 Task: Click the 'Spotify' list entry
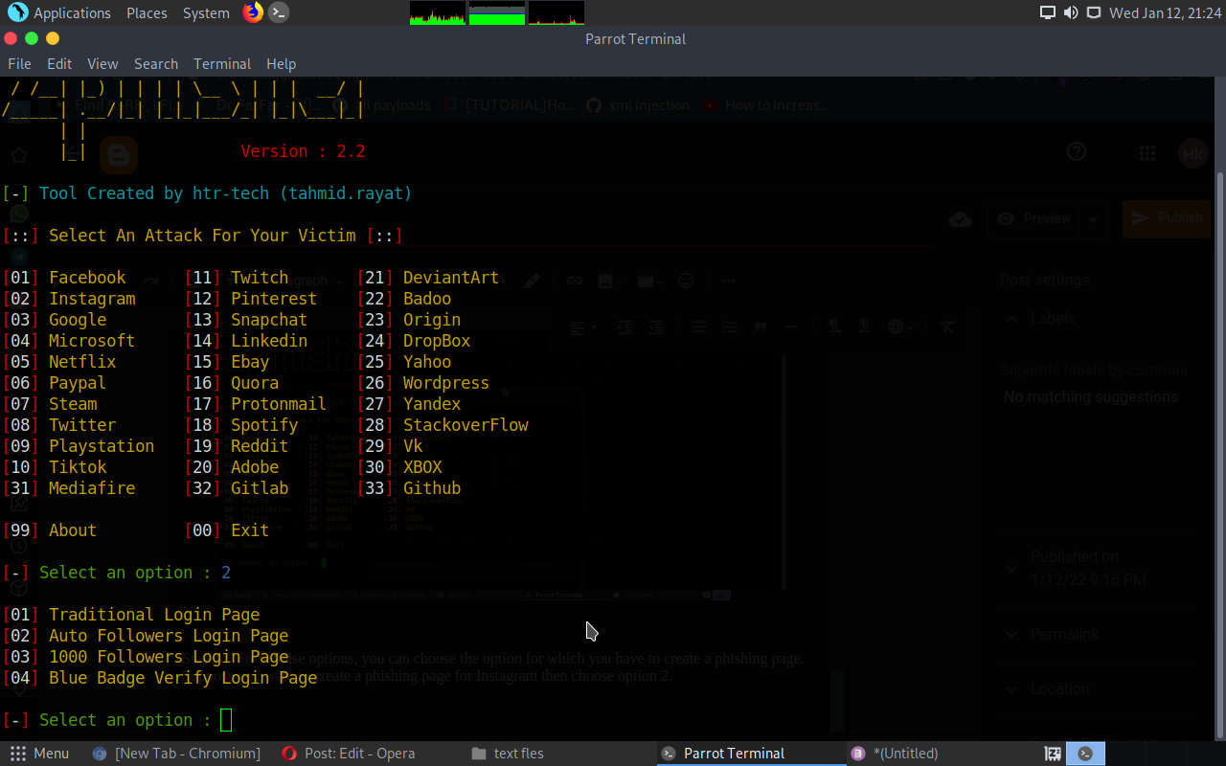(x=264, y=425)
